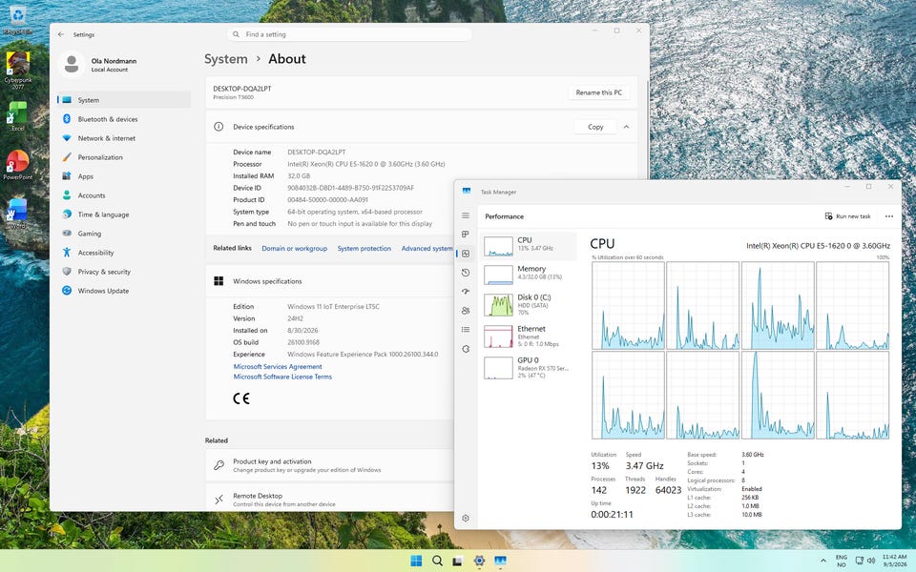Open the Task Manager more options ellipsis

click(889, 216)
